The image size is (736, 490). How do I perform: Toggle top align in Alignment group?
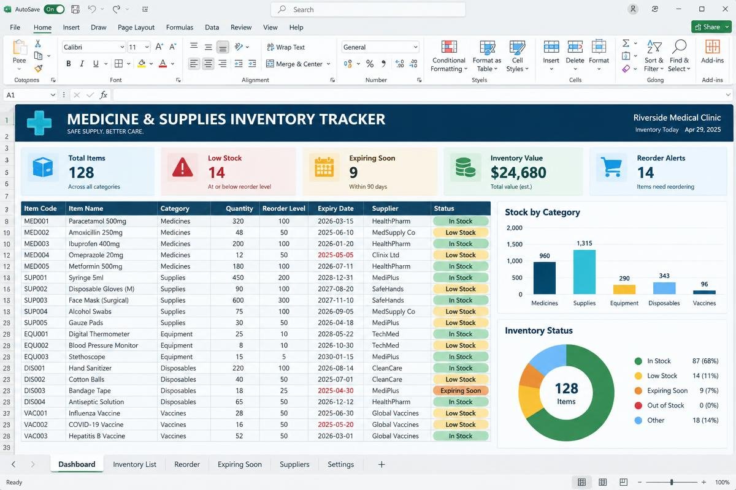[194, 47]
